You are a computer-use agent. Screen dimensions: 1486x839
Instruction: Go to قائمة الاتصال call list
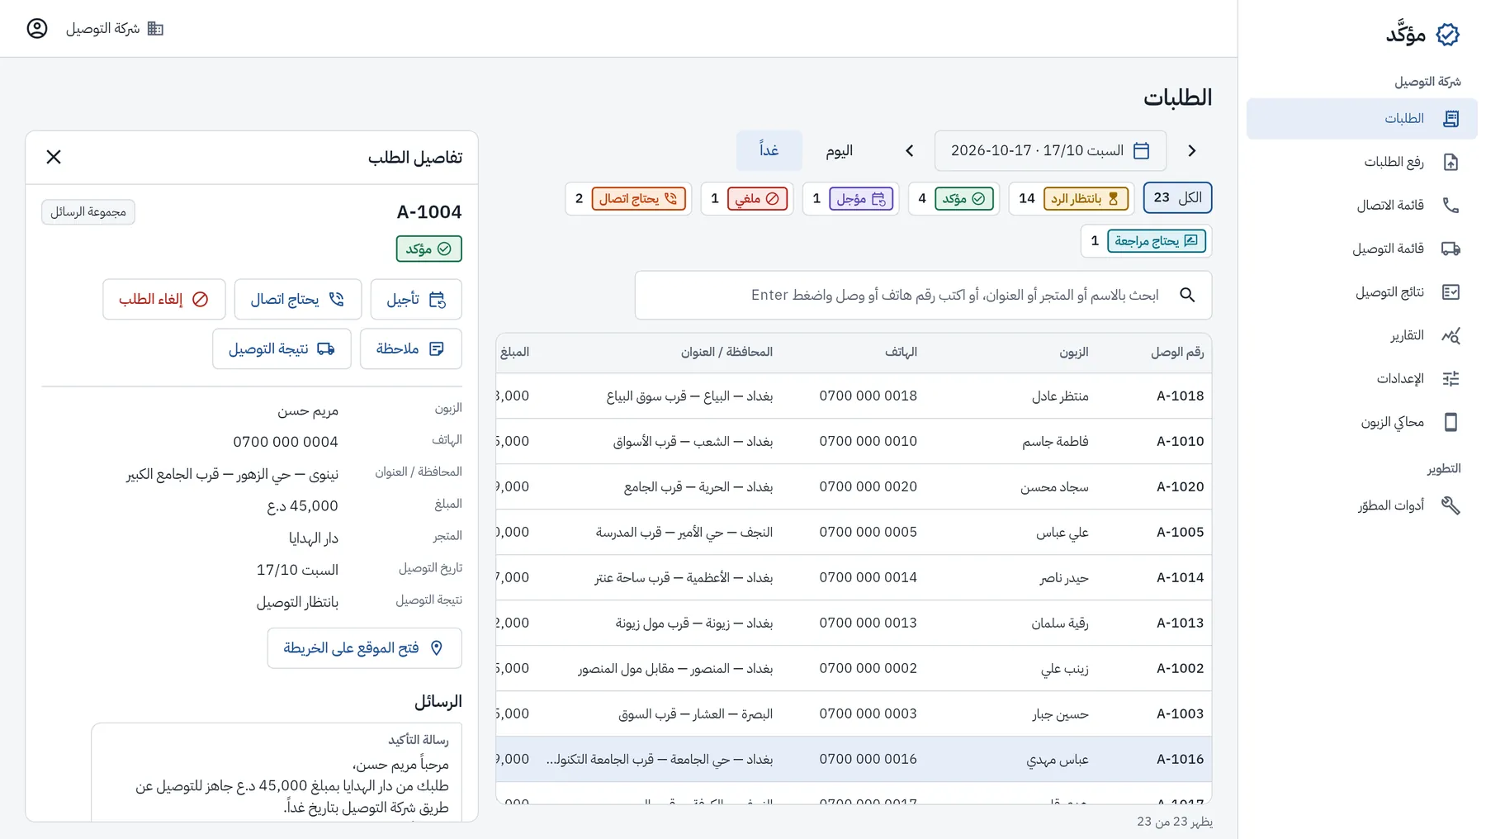click(1362, 205)
